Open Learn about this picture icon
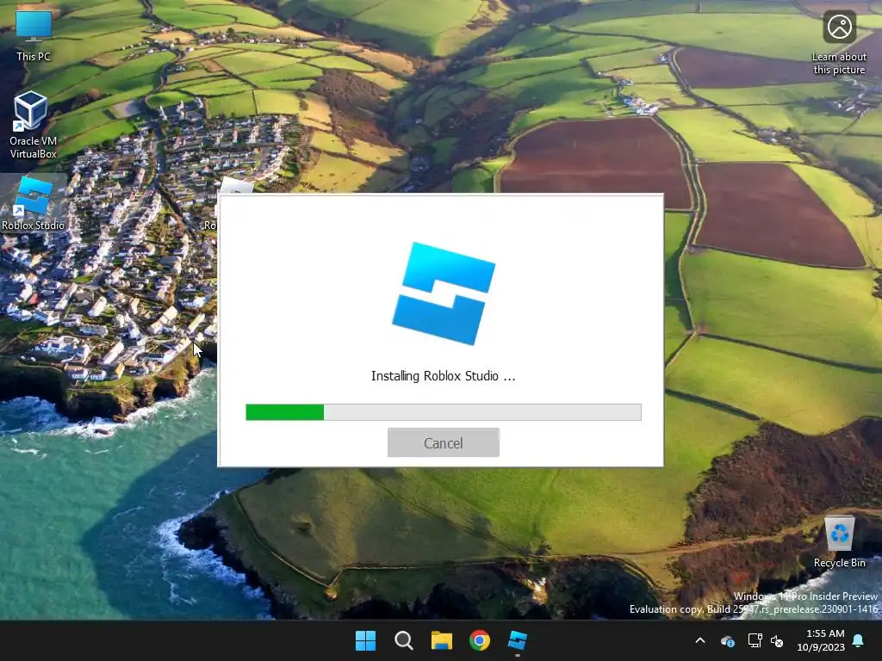 tap(839, 44)
